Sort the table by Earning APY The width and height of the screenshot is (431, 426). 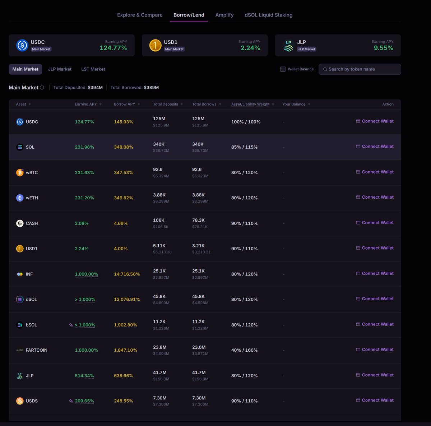click(x=88, y=104)
